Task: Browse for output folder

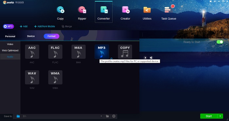Action: [x=107, y=116]
